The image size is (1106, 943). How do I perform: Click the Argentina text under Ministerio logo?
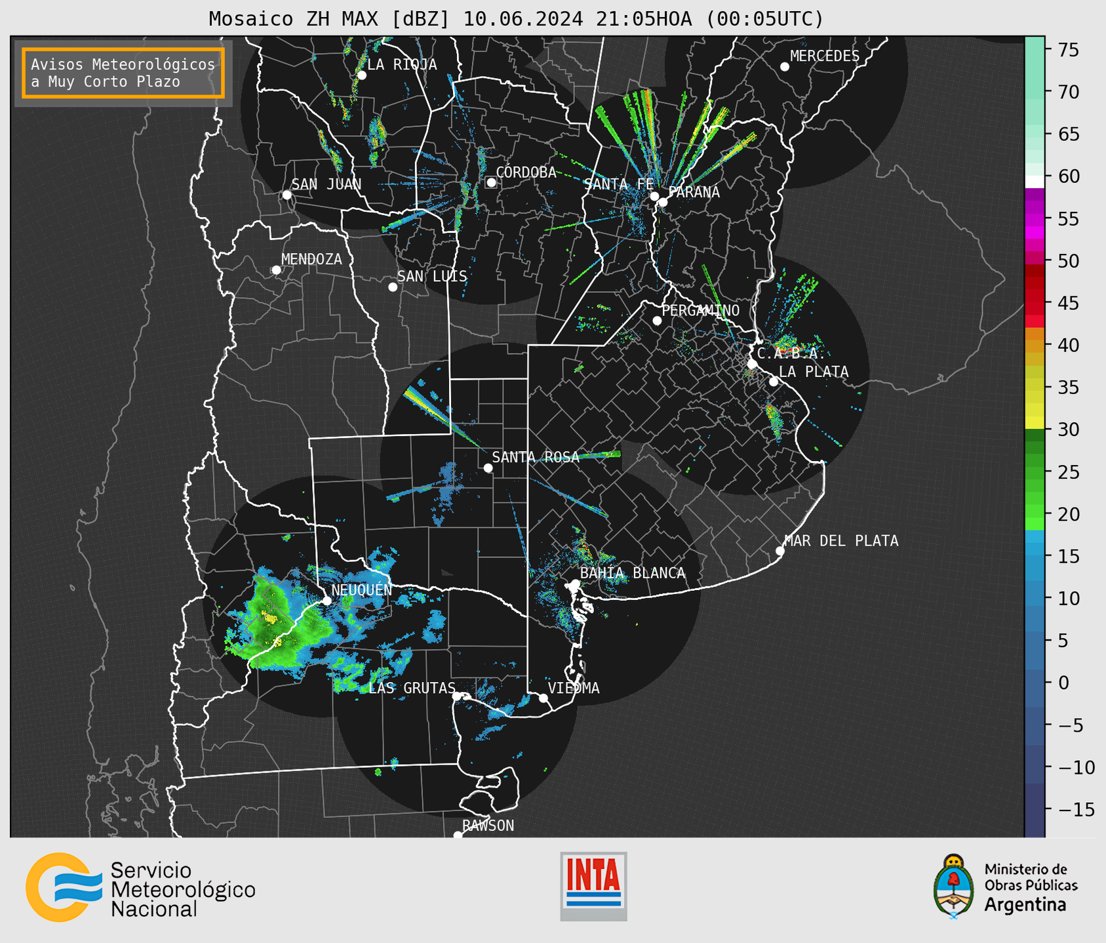pyautogui.click(x=1025, y=905)
